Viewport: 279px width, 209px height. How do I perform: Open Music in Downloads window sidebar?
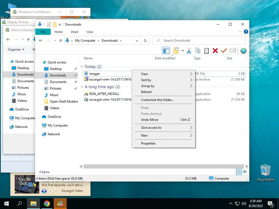tap(54, 95)
